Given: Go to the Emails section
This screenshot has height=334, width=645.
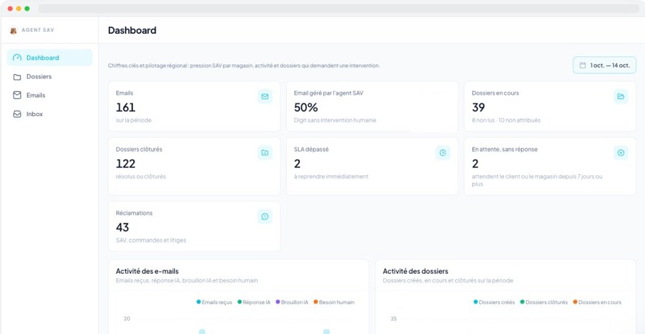Looking at the screenshot, I should click(x=50, y=95).
